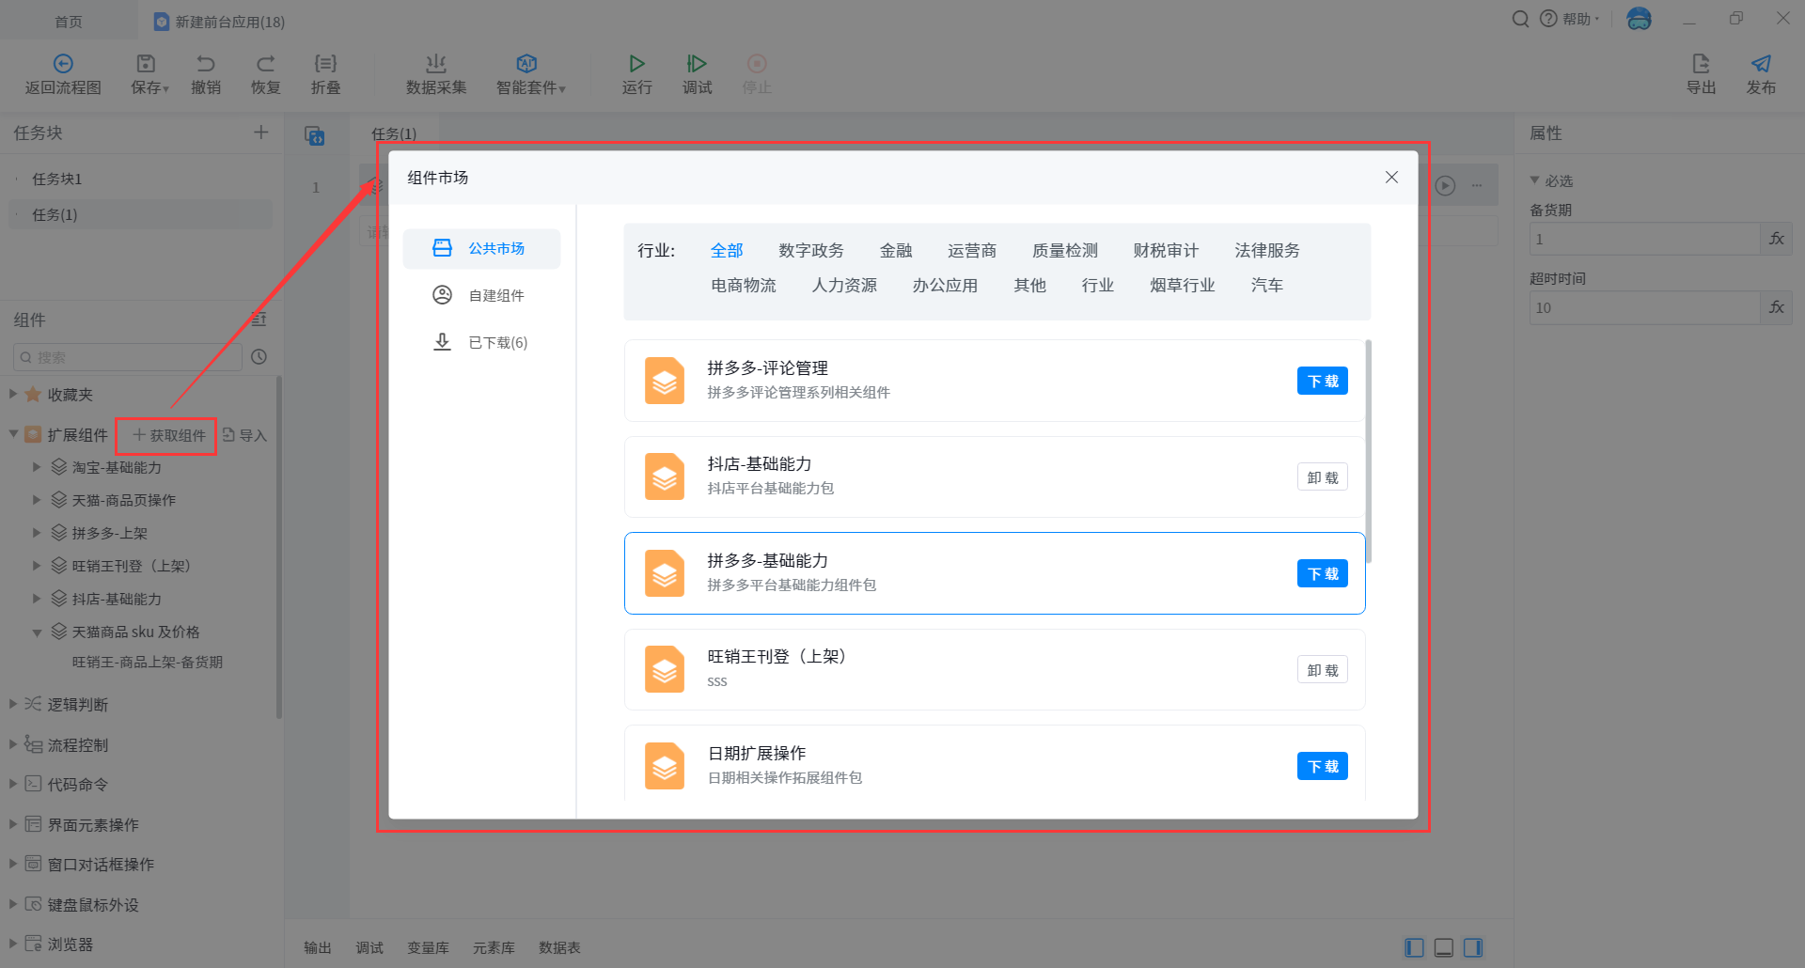Toggle the left panel layout button
1805x968 pixels.
click(x=1414, y=947)
